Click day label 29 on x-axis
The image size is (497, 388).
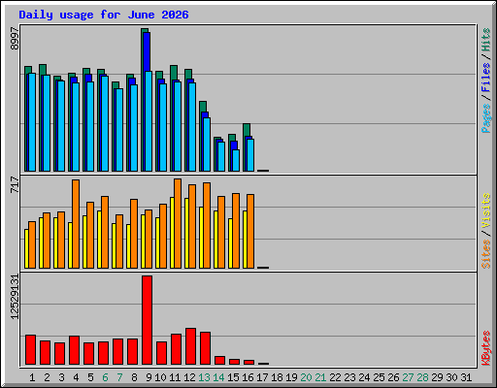(437, 377)
